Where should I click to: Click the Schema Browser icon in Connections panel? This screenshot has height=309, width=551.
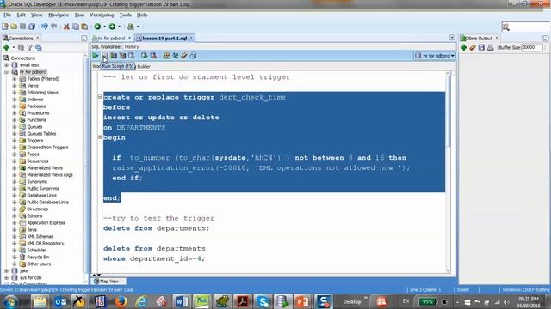39,48
